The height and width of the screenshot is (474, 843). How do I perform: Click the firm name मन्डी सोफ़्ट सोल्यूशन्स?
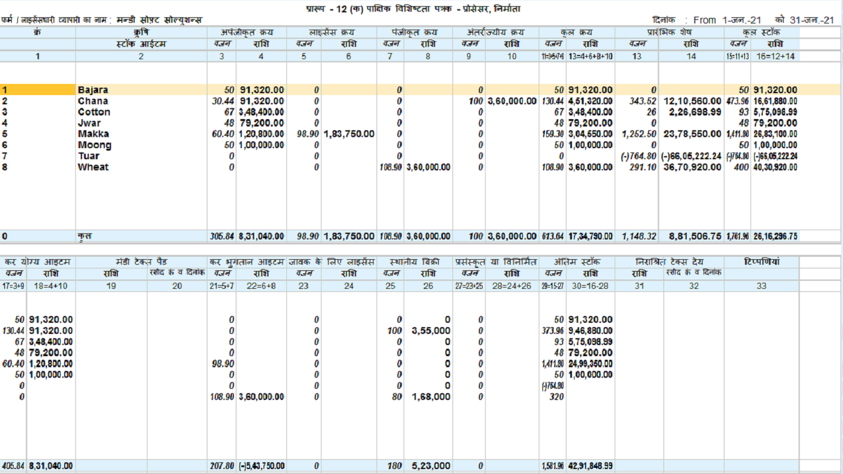tap(159, 20)
